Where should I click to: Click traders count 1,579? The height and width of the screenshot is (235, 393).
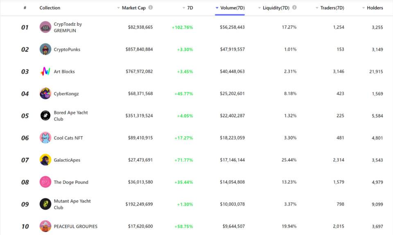click(x=339, y=182)
